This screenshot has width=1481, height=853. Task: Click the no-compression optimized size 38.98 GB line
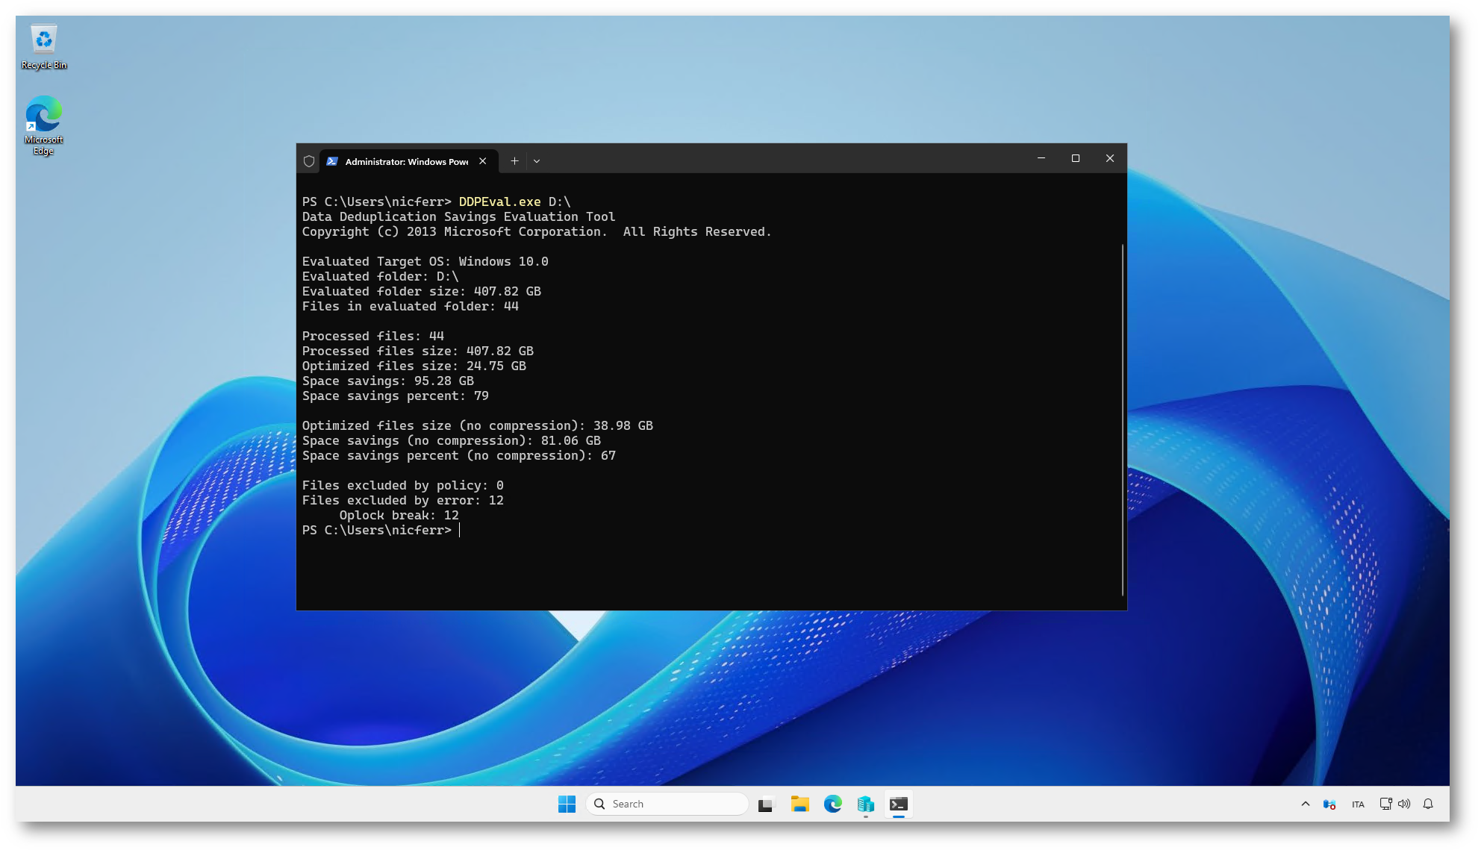click(477, 425)
